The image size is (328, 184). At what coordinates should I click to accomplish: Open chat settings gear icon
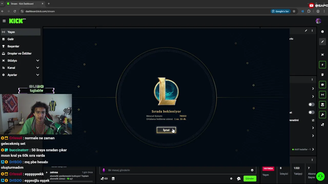(x=231, y=179)
